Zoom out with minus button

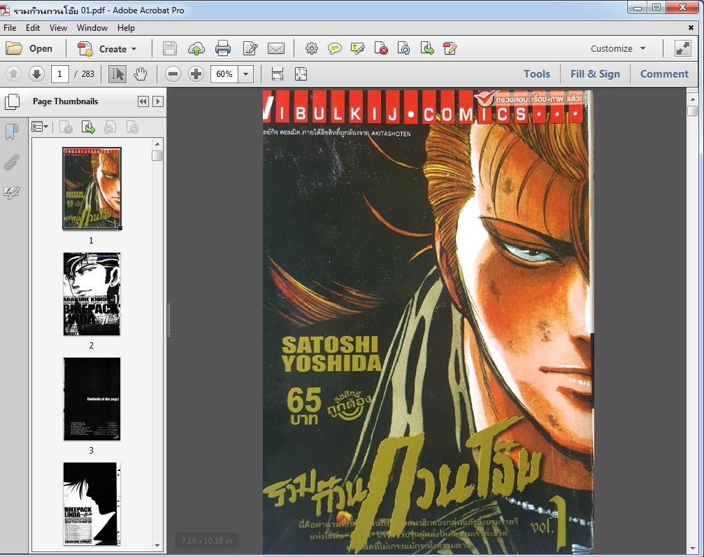[x=173, y=73]
